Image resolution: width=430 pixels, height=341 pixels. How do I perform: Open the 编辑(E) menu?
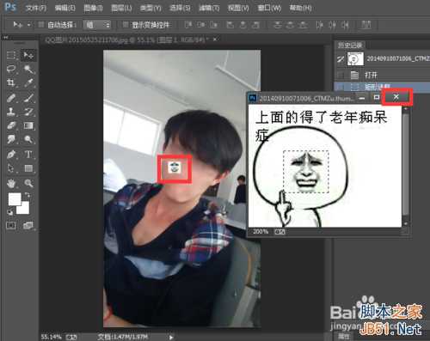tap(65, 8)
